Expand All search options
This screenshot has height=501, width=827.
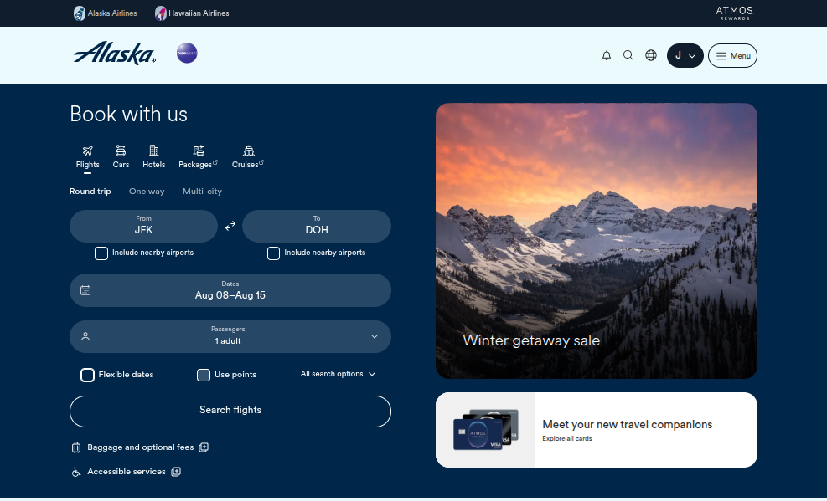tap(338, 374)
